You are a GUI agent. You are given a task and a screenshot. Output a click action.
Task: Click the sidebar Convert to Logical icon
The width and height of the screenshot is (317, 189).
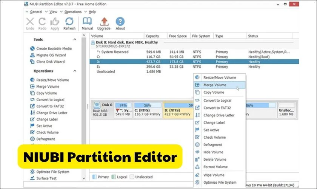(32, 99)
